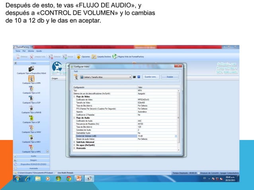Click the MP4 profile icon in Configurar Video
The image size is (254, 190).
pyautogui.click(x=76, y=77)
